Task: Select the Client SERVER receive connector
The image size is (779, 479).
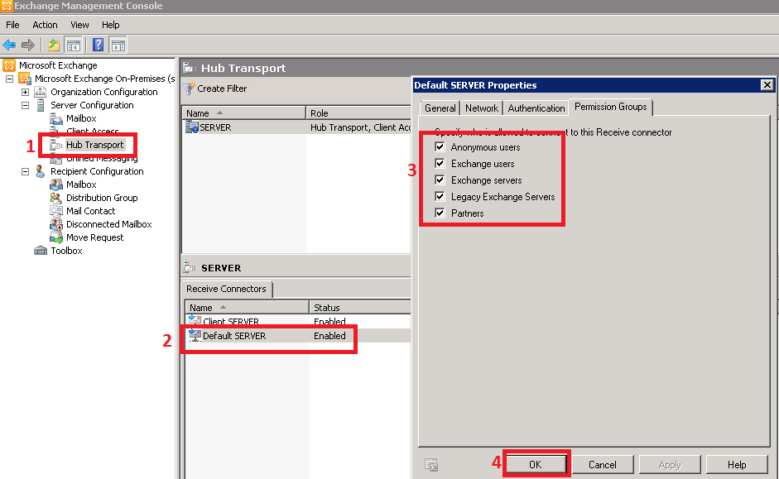Action: click(230, 322)
